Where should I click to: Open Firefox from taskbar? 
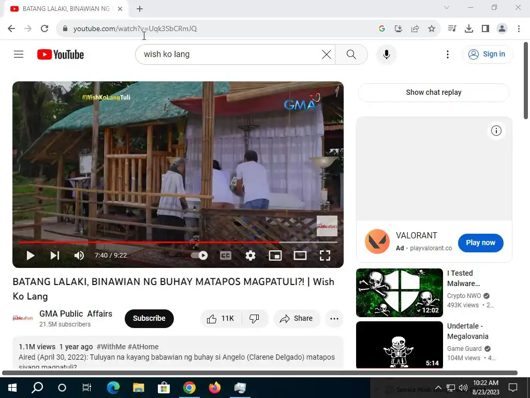tap(215, 388)
